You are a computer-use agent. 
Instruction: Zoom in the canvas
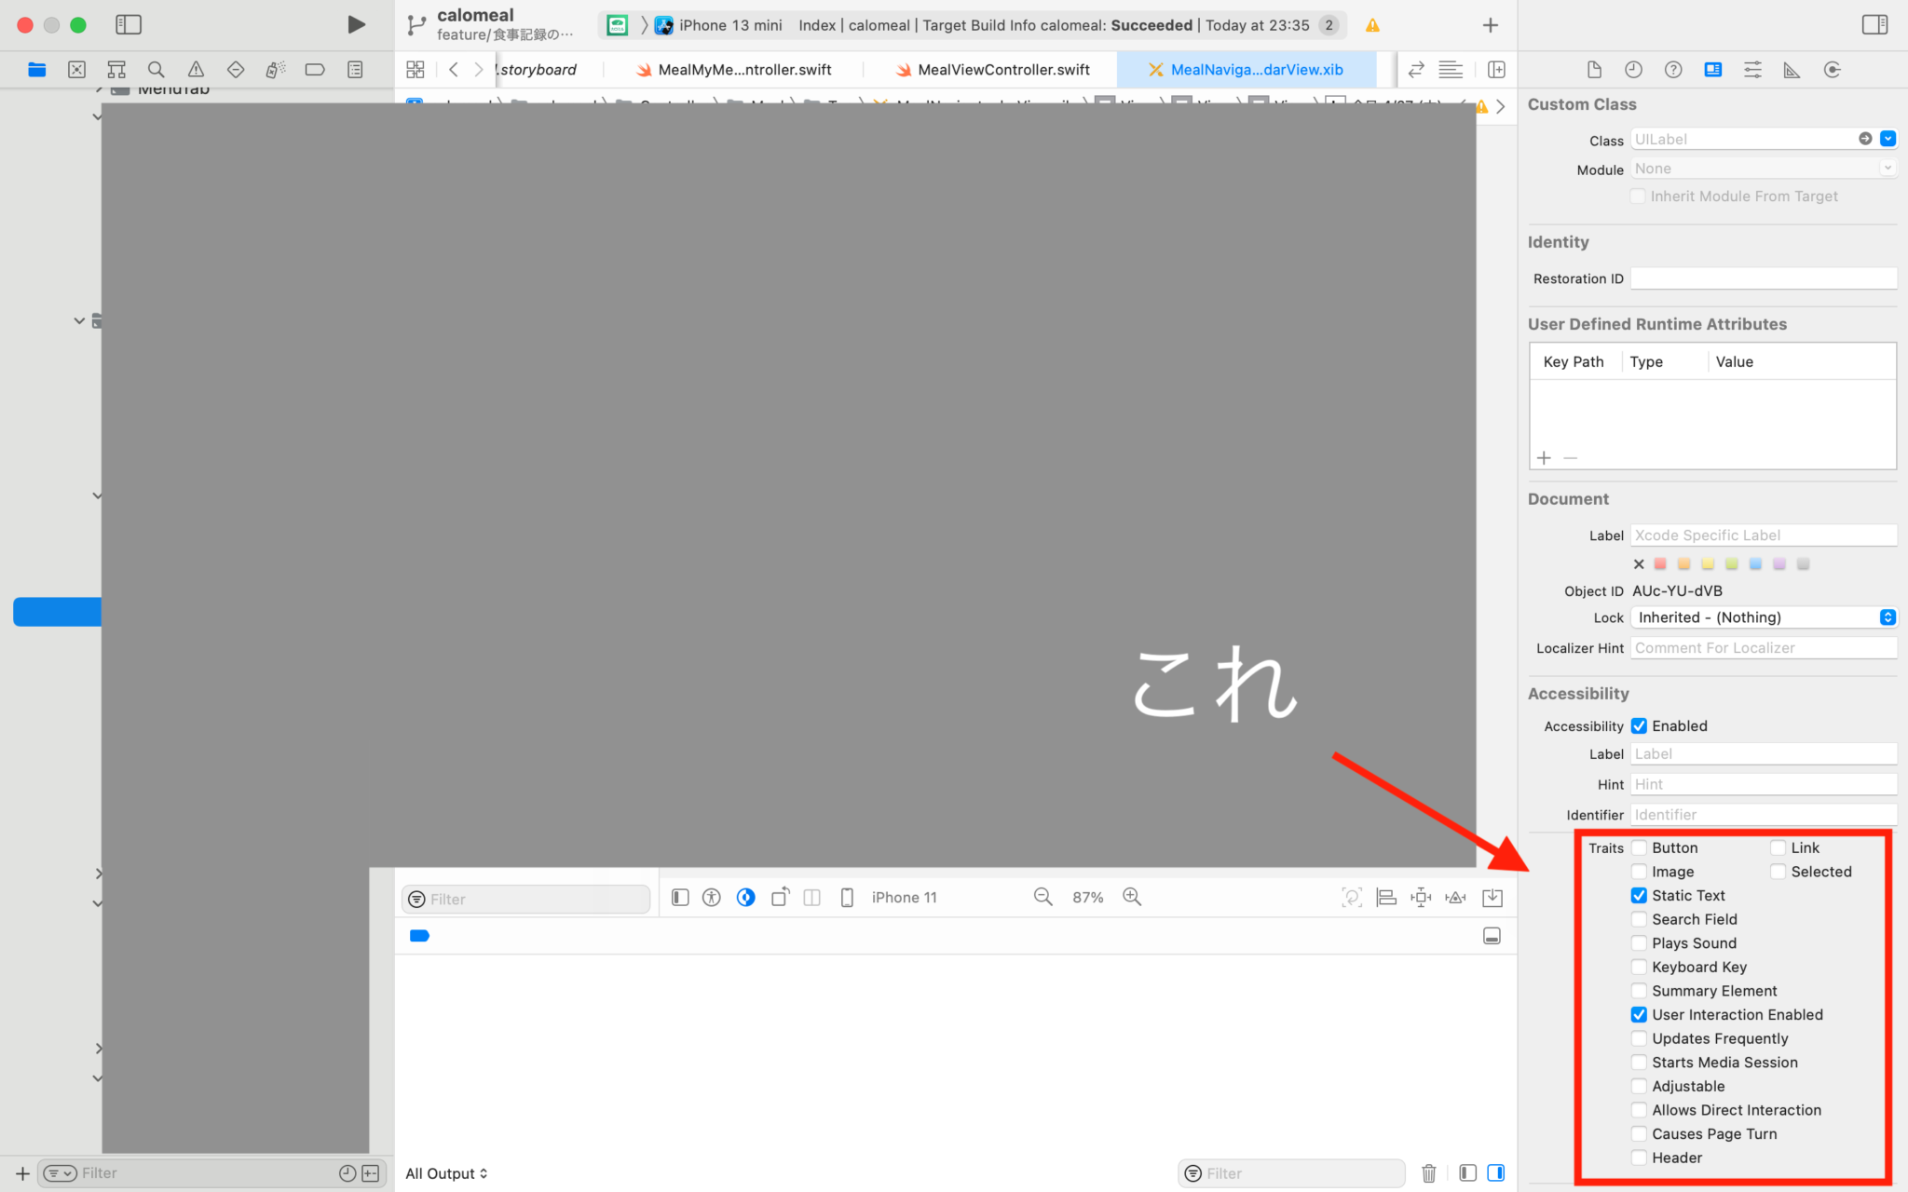(1132, 897)
